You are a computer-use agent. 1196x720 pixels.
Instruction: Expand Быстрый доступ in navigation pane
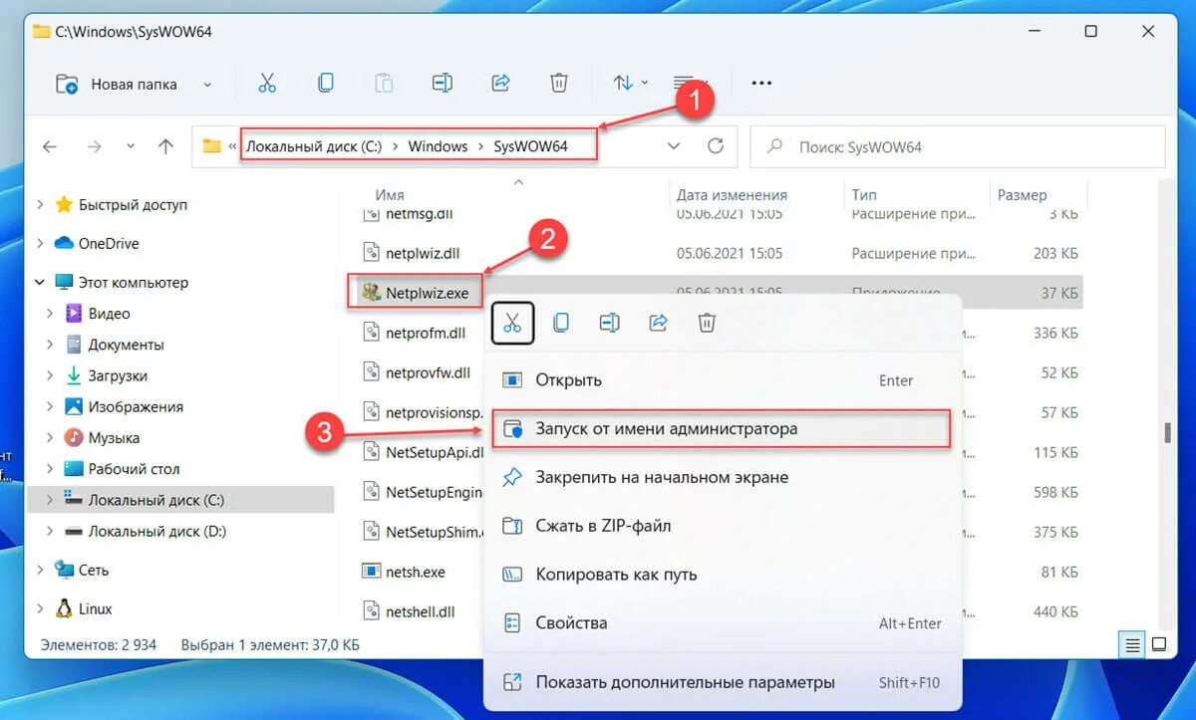click(x=40, y=204)
